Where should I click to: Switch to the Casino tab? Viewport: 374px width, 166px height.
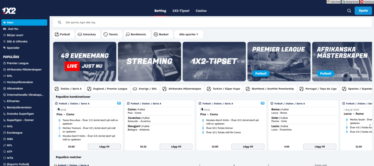[x=201, y=11]
